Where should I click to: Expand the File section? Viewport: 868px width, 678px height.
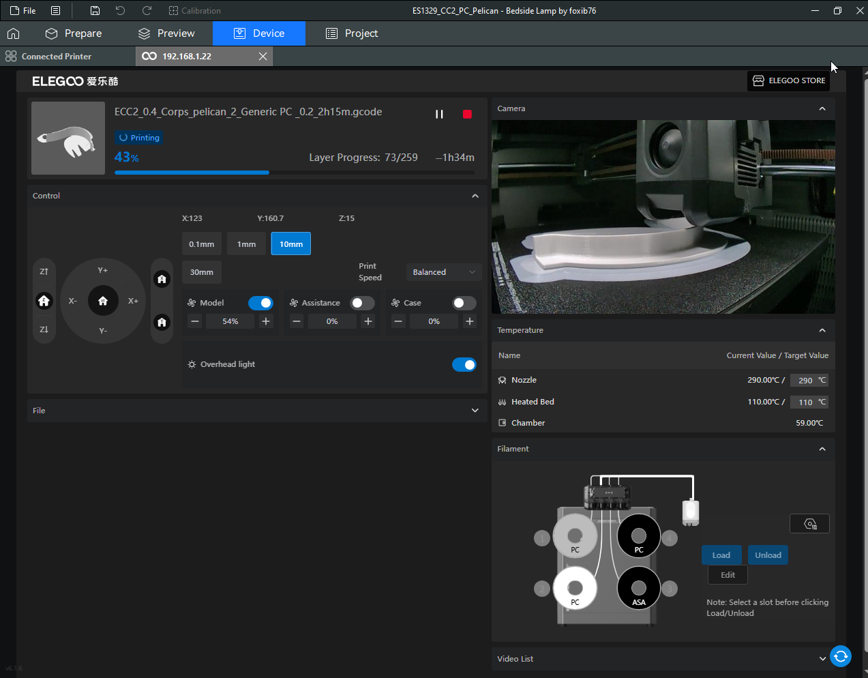tap(475, 411)
